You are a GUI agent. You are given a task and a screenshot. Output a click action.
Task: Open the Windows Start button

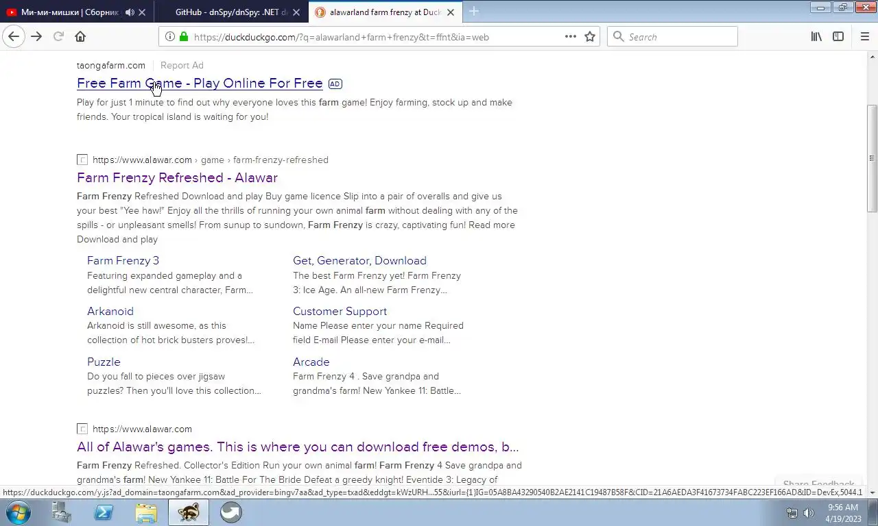click(19, 512)
